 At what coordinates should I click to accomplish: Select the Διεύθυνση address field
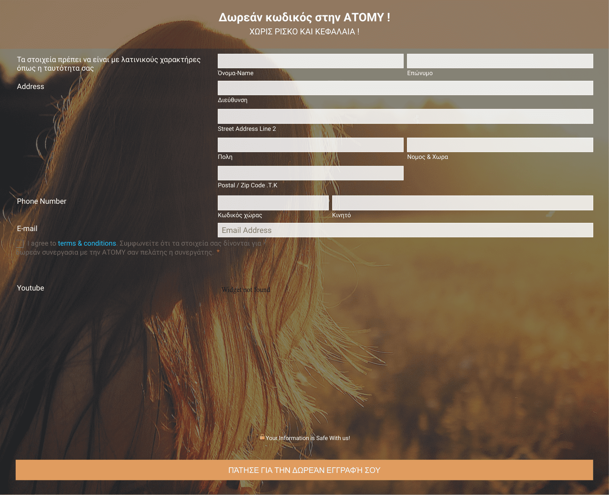click(405, 88)
